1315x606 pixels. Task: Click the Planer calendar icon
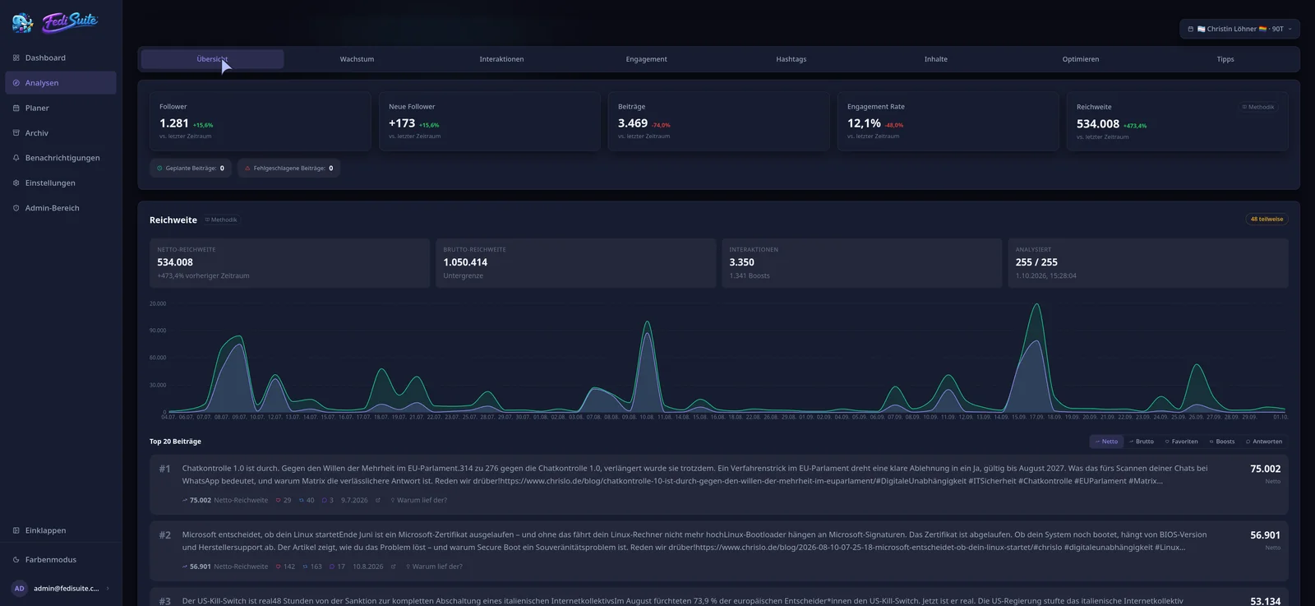(16, 109)
